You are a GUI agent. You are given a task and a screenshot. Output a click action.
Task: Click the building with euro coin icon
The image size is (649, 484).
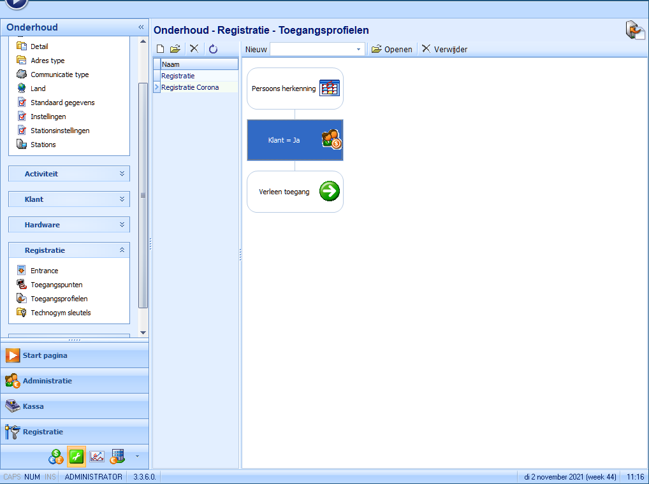[117, 457]
